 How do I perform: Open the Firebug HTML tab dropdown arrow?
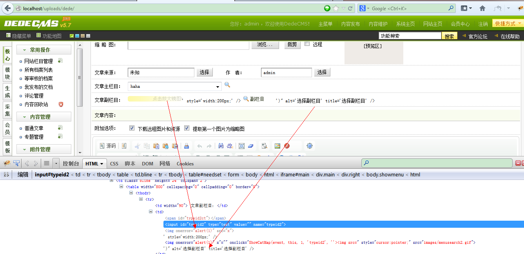pos(102,164)
